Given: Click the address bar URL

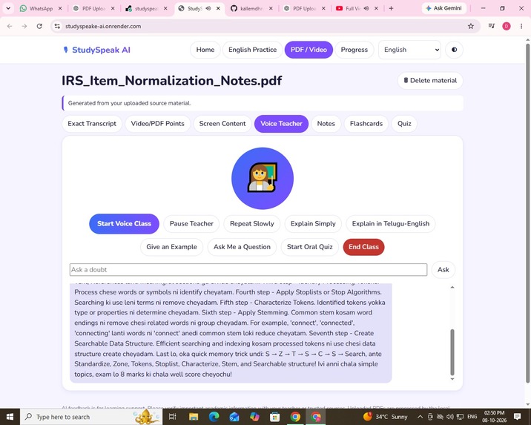Looking at the screenshot, I should coord(103,26).
